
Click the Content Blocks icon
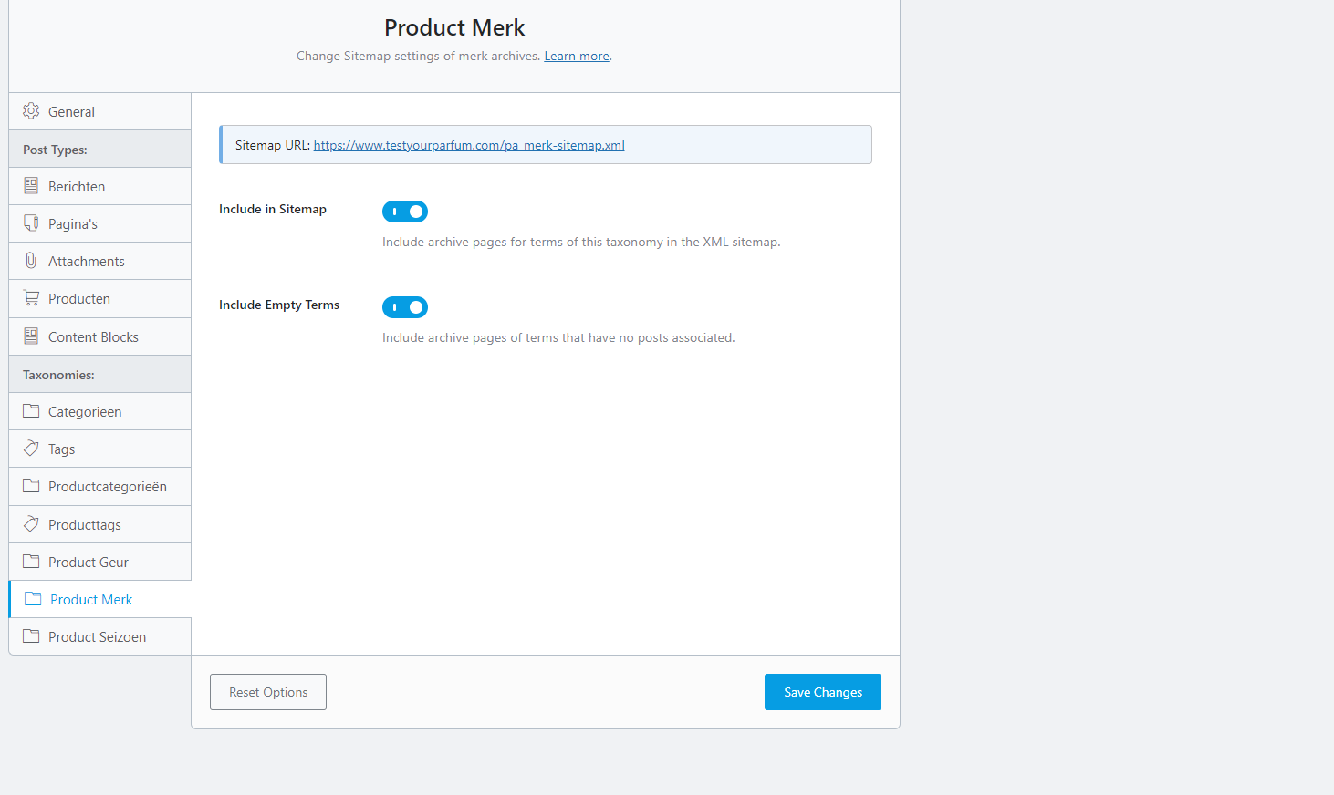pyautogui.click(x=31, y=336)
